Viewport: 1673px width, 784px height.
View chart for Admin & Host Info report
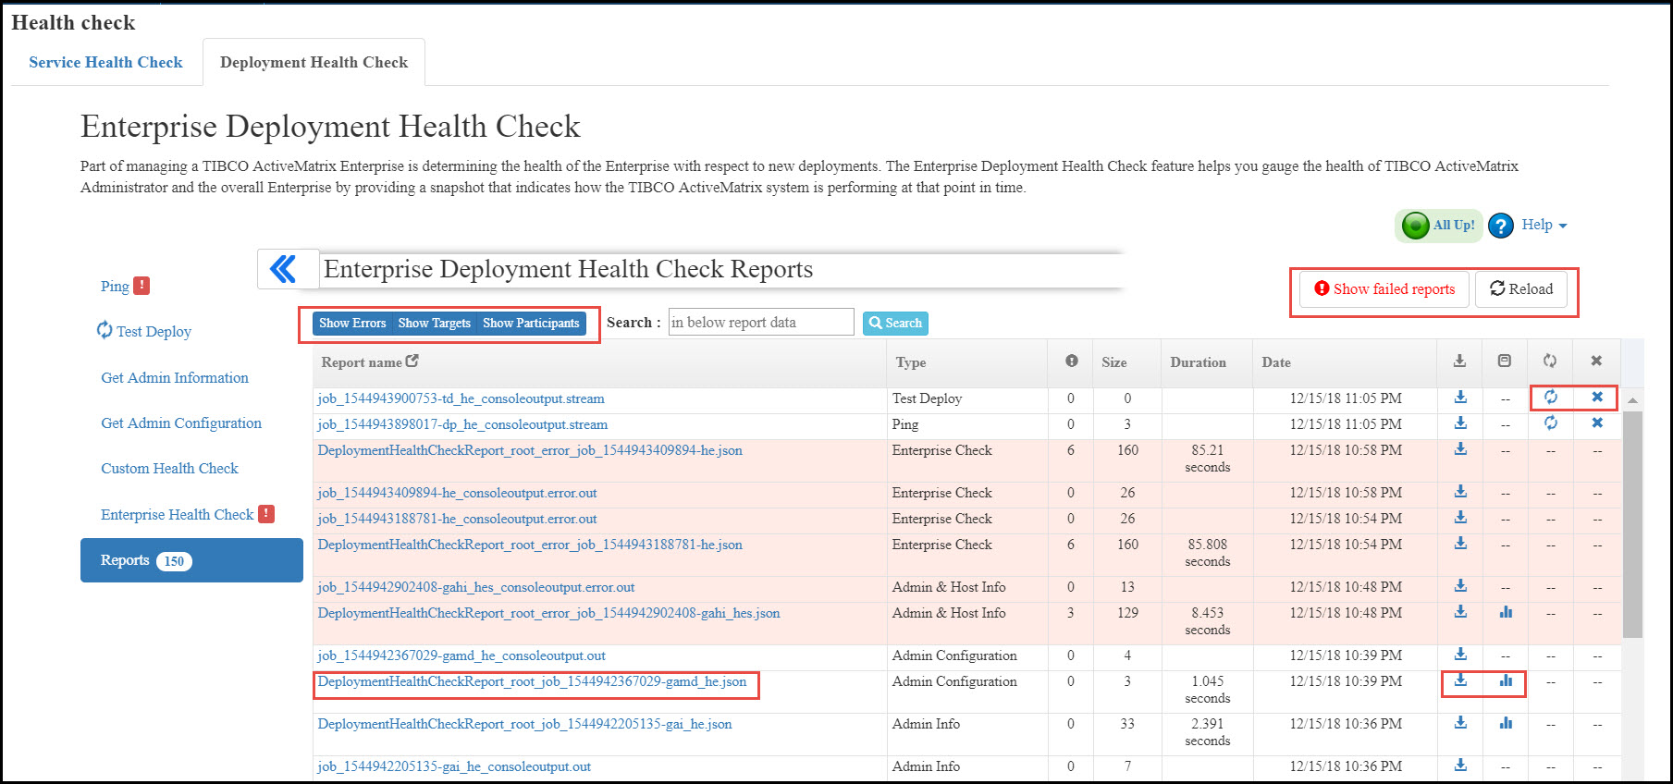tap(1506, 612)
